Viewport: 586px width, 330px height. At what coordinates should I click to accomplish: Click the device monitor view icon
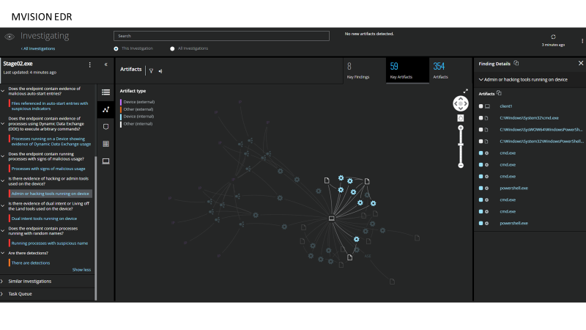(x=105, y=161)
